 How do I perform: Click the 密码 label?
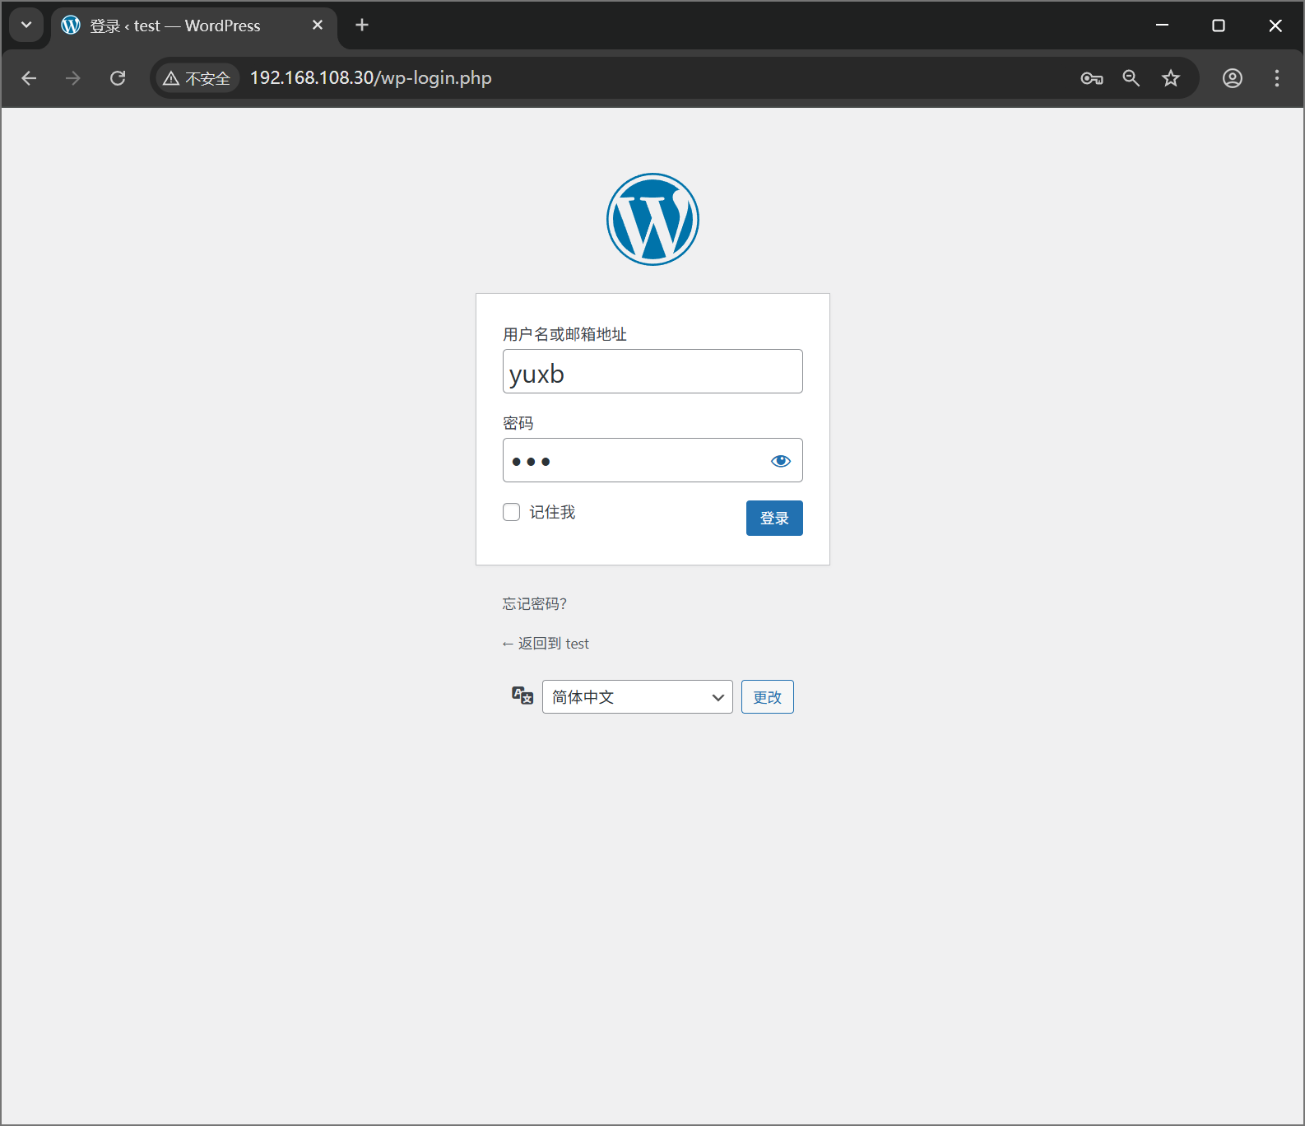coord(518,423)
